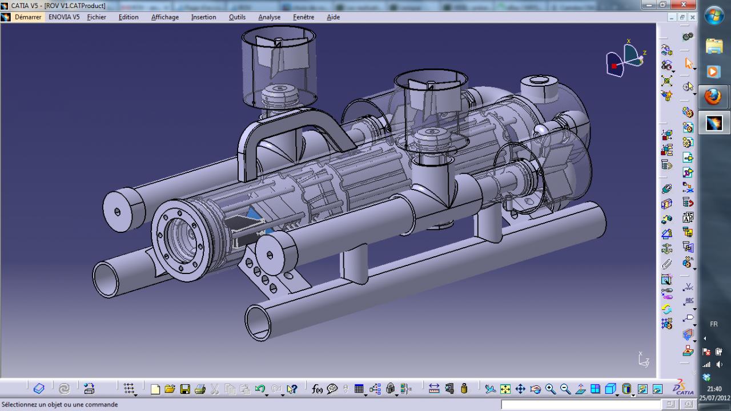Image resolution: width=731 pixels, height=411 pixels.
Task: Open the Aide menu
Action: tap(333, 17)
